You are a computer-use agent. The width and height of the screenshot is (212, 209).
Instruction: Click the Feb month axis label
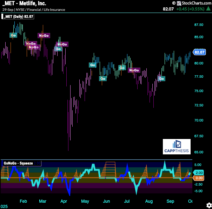(x=23, y=201)
